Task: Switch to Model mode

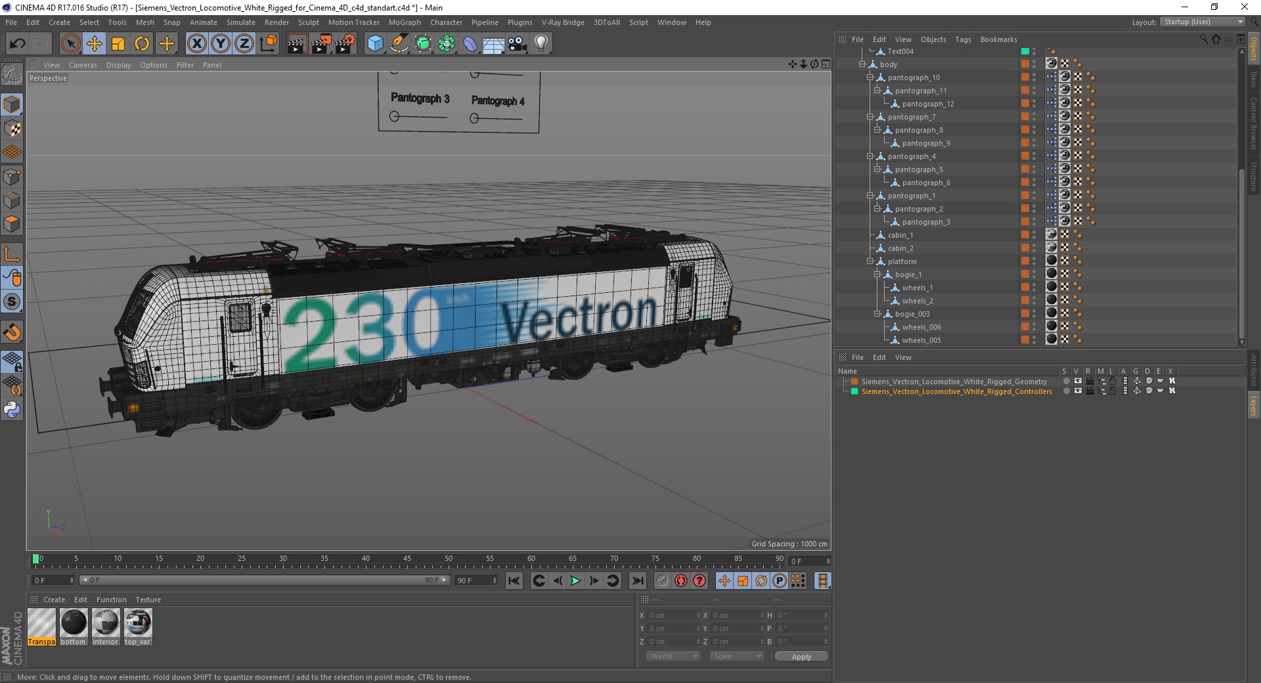Action: [12, 105]
